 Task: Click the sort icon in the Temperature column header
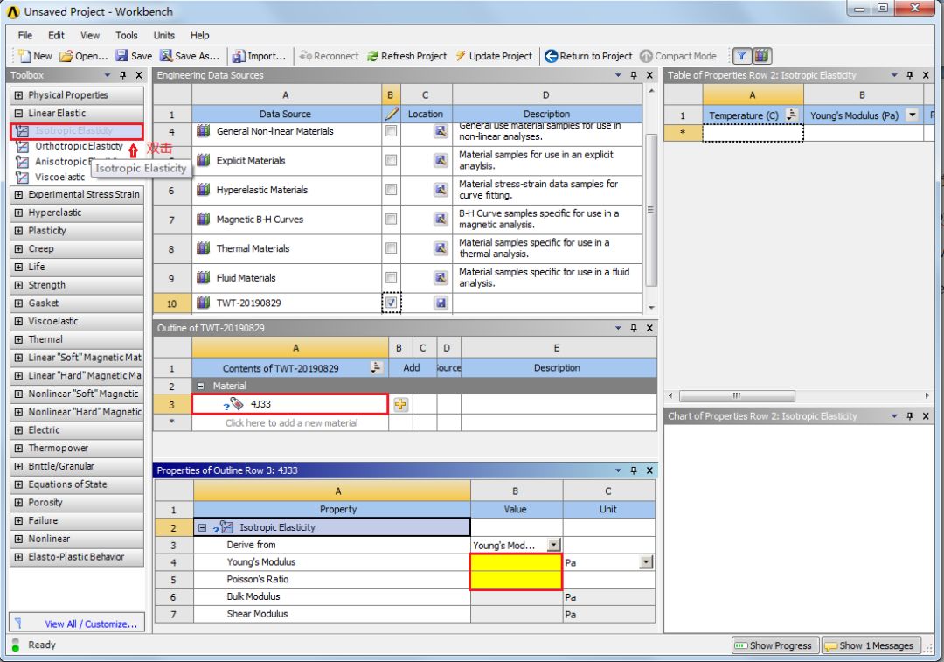click(792, 115)
